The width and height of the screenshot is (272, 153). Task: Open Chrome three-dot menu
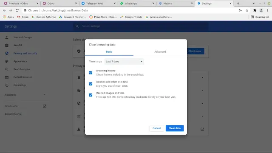point(268,10)
